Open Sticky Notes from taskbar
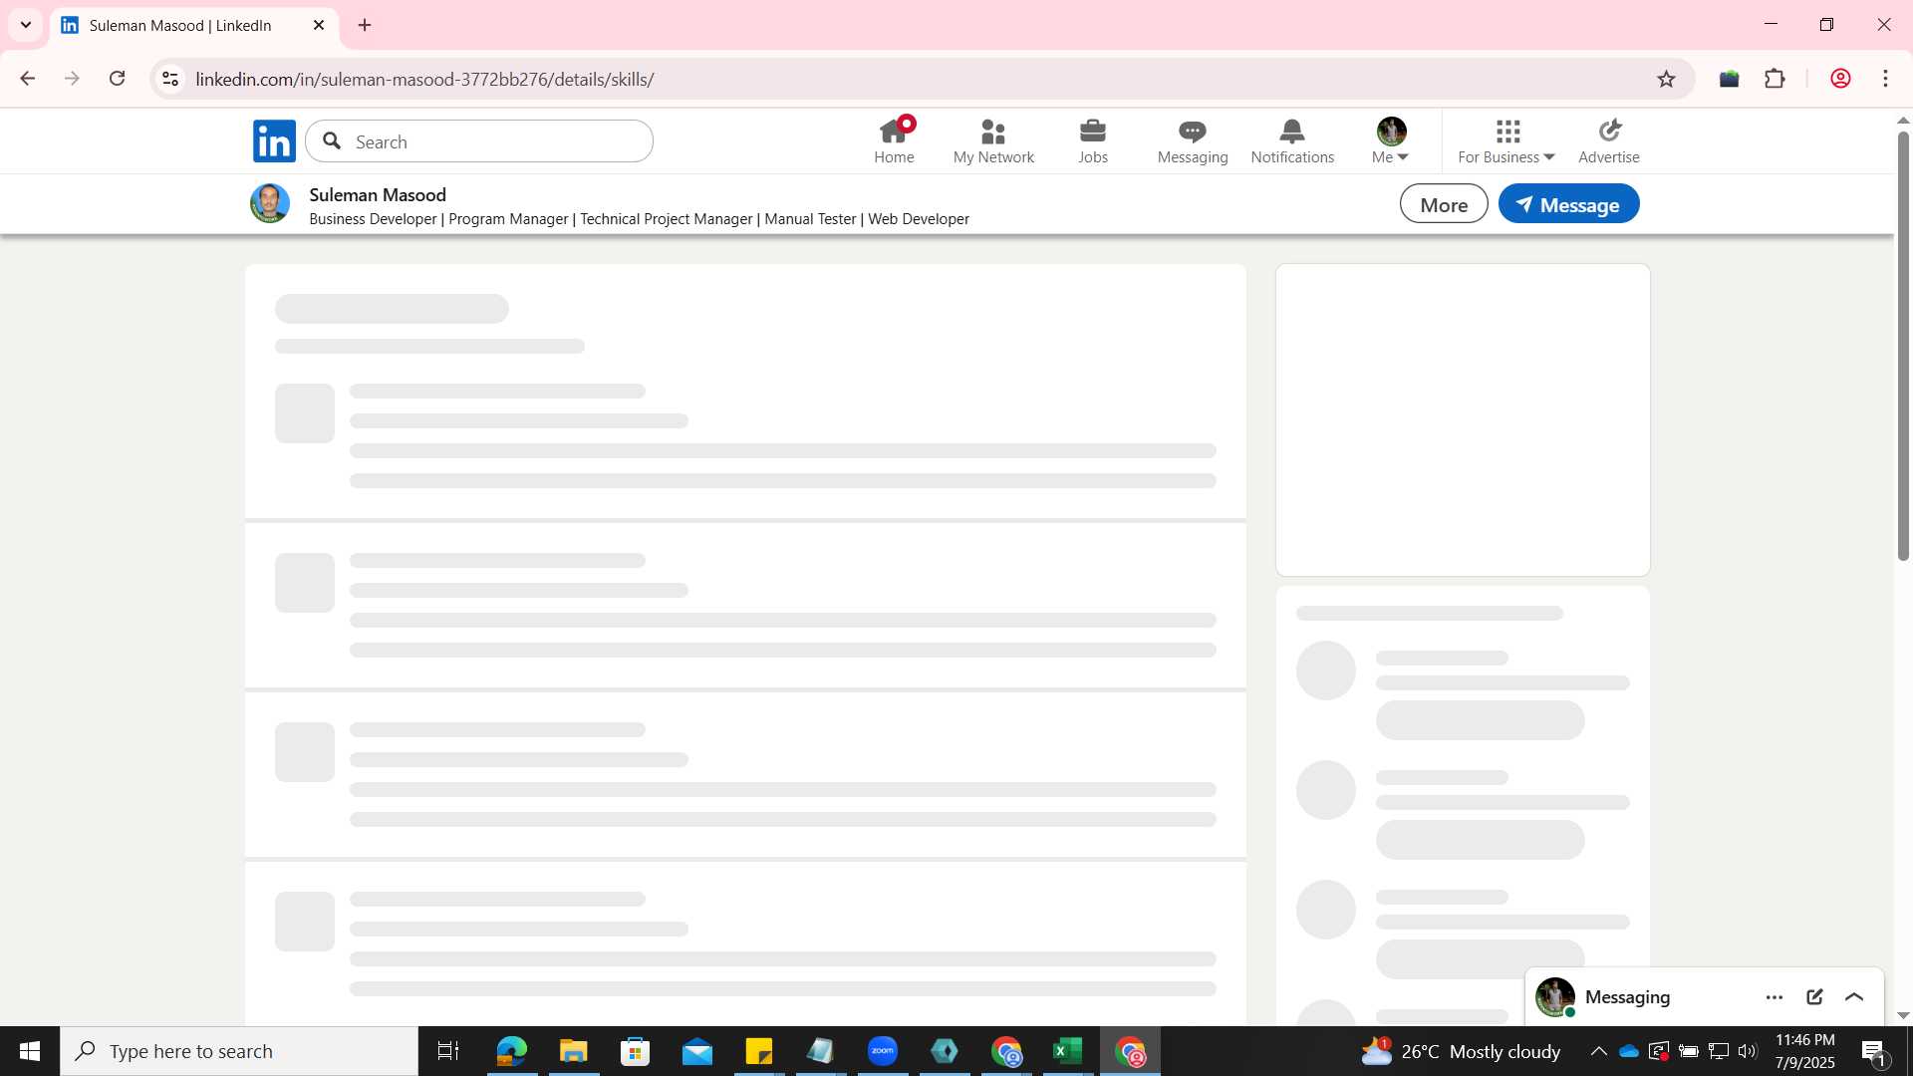The height and width of the screenshot is (1076, 1913). [x=758, y=1051]
